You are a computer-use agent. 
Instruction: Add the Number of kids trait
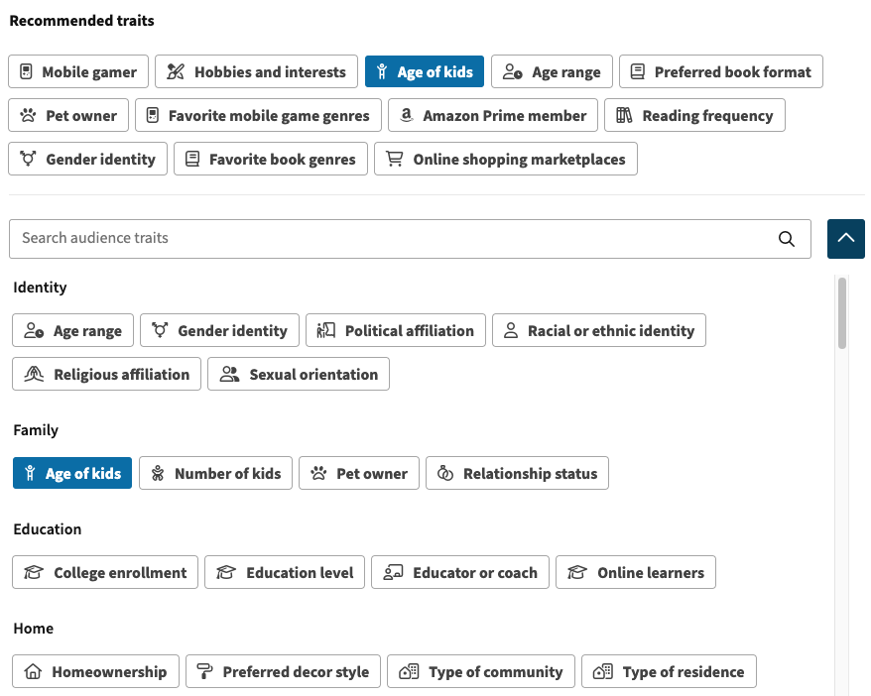(215, 473)
